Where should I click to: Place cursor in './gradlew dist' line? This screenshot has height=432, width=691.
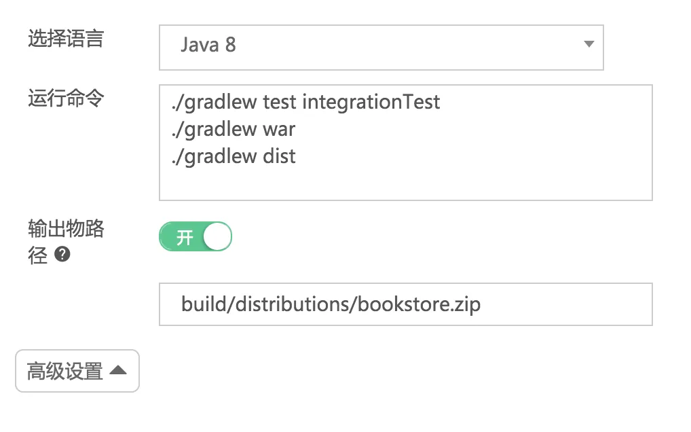click(233, 156)
